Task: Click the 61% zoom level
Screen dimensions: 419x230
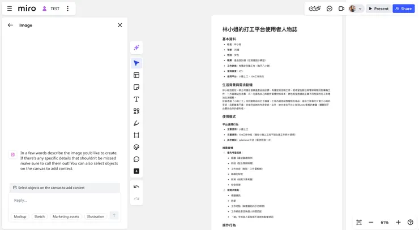Action: click(x=384, y=222)
